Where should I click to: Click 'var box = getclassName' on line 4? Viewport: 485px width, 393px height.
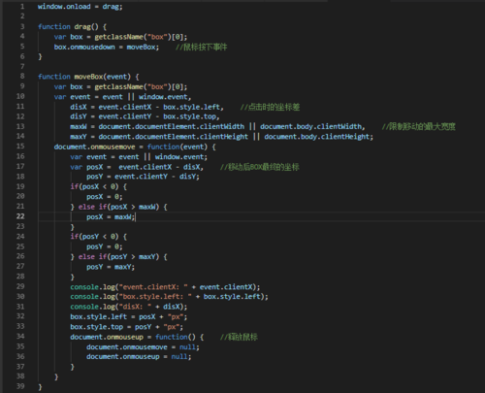point(98,37)
